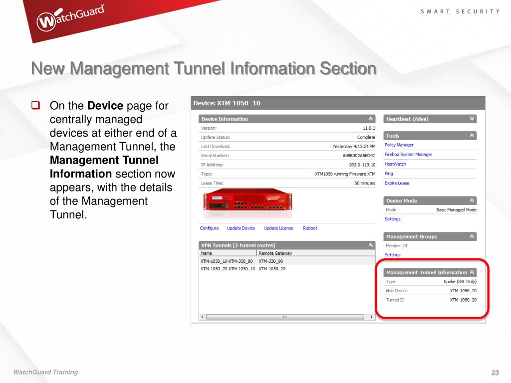Click the Ping tool link

point(389,174)
